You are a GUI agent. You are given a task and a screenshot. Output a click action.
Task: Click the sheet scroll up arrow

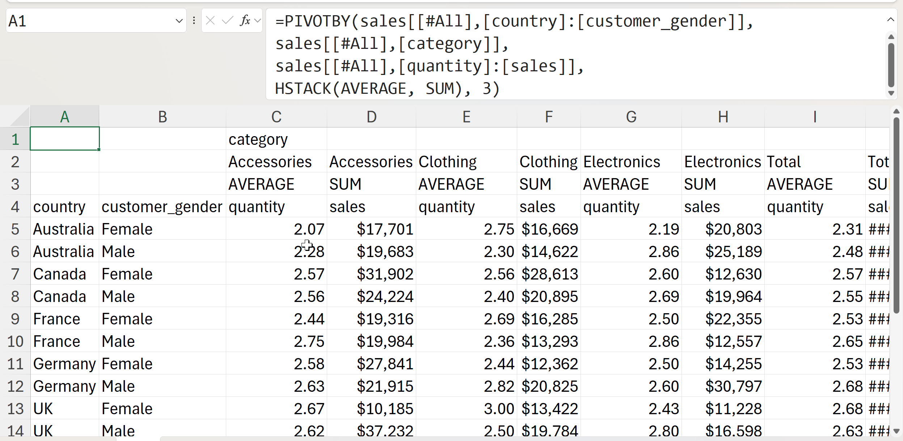896,112
